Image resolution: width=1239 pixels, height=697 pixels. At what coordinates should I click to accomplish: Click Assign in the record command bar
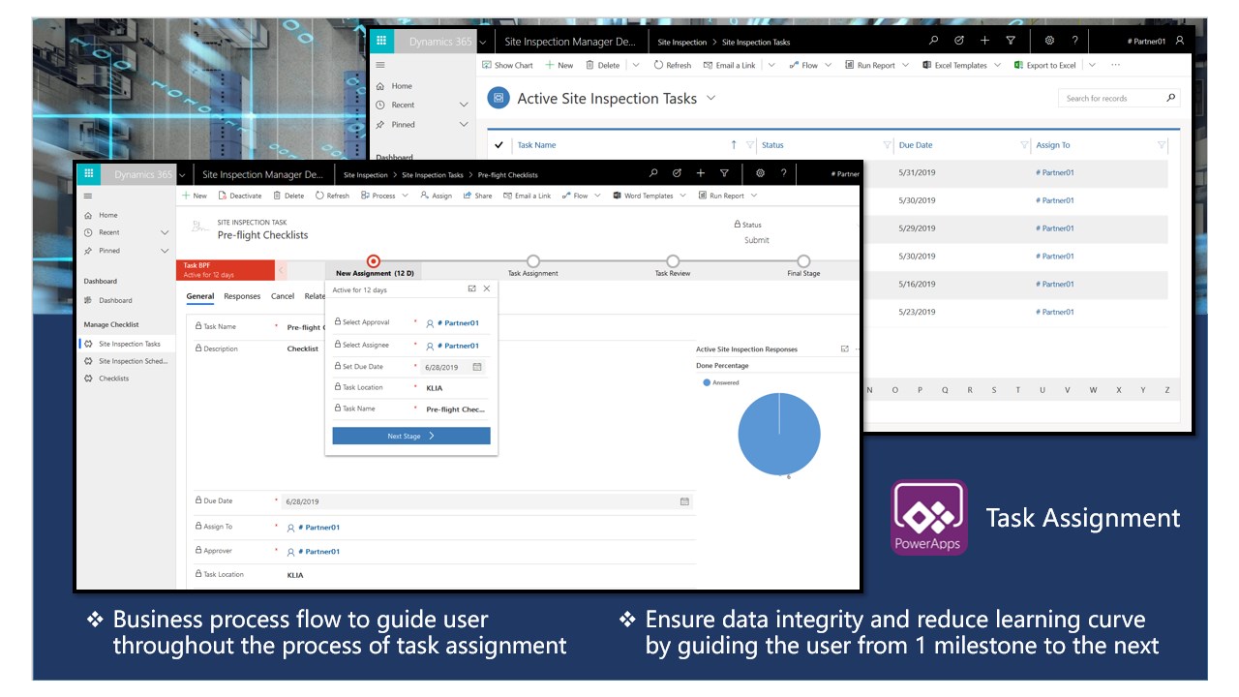pyautogui.click(x=436, y=196)
